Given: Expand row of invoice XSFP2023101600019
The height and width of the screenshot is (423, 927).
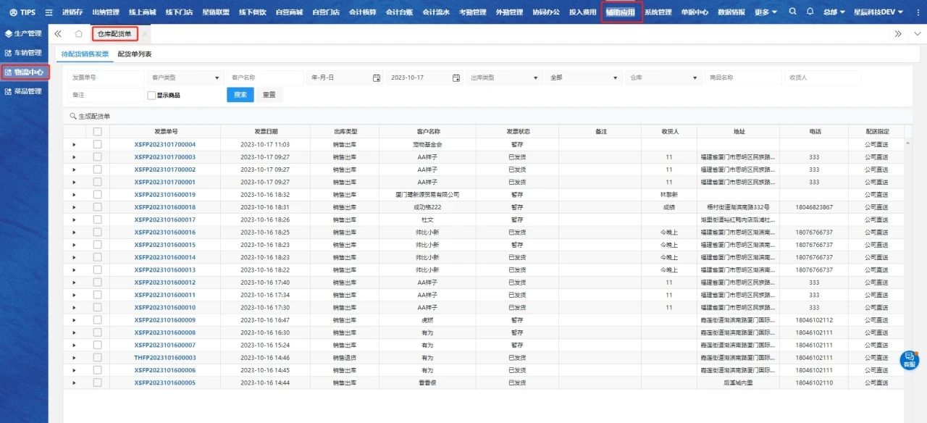Looking at the screenshot, I should [74, 195].
